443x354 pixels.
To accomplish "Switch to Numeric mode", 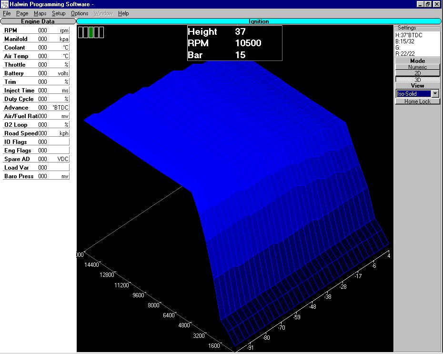I will click(418, 67).
